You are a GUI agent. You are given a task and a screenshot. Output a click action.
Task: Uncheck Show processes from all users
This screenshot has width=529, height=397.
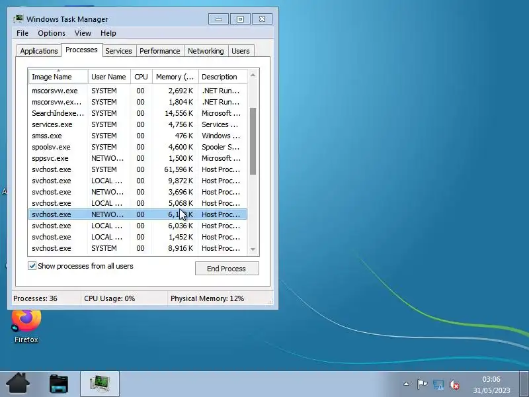32,266
